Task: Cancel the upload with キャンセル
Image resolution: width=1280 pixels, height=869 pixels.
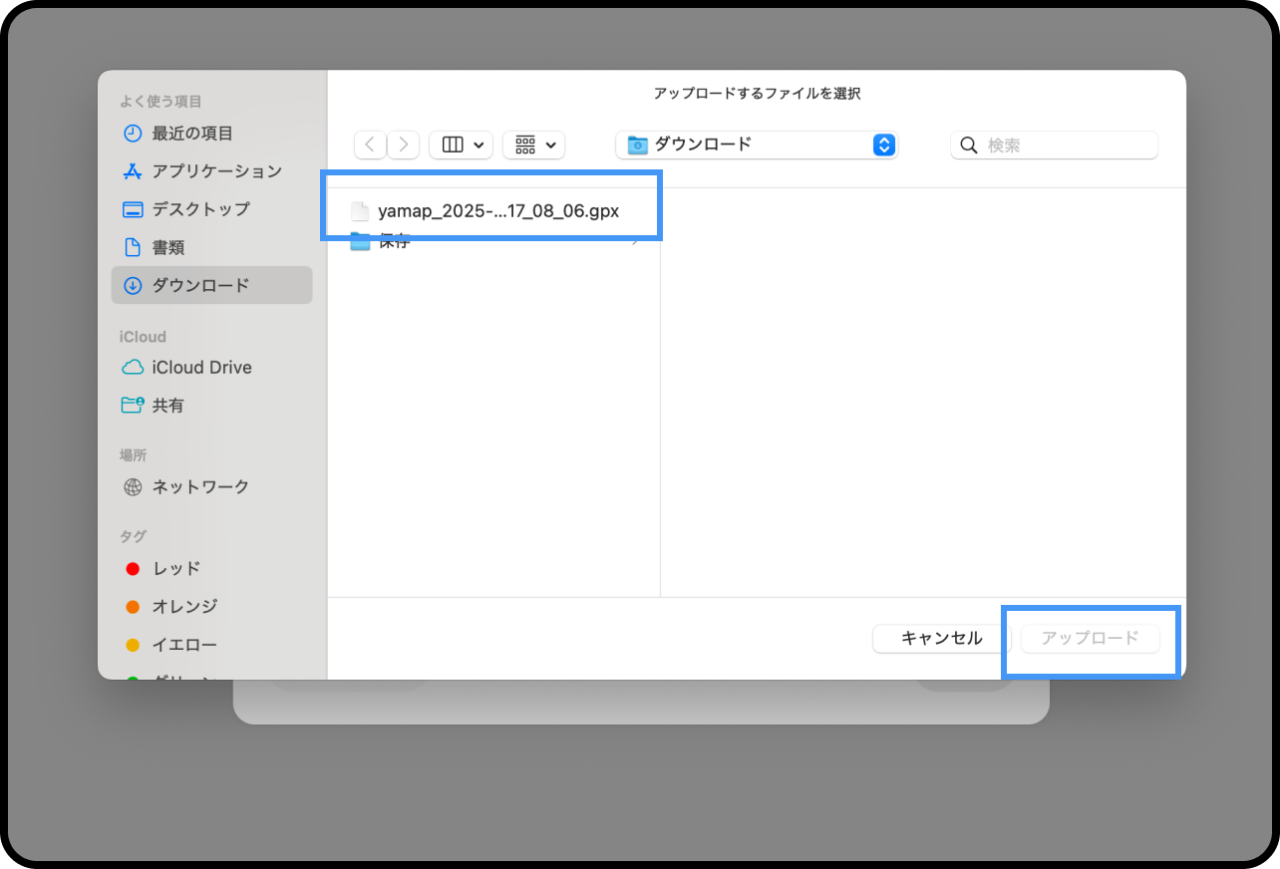Action: tap(940, 639)
